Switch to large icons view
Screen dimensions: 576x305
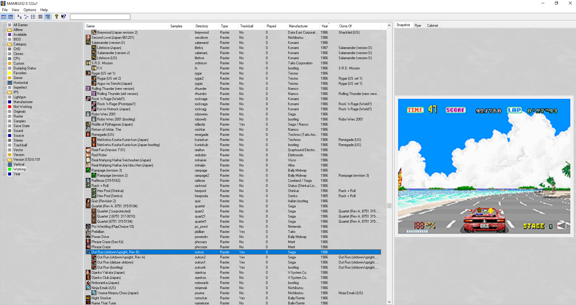click(19, 17)
